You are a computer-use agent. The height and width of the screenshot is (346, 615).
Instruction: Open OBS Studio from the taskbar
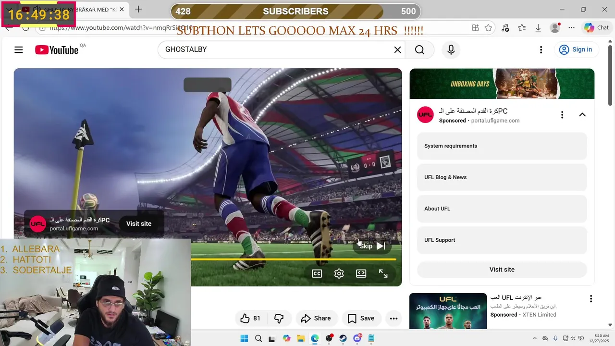pos(329,338)
